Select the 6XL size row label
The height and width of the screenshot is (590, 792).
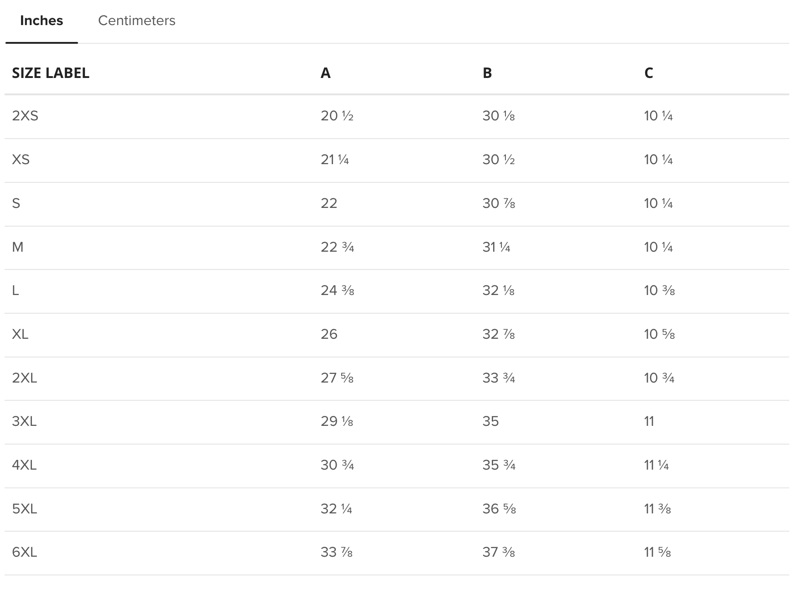click(25, 552)
